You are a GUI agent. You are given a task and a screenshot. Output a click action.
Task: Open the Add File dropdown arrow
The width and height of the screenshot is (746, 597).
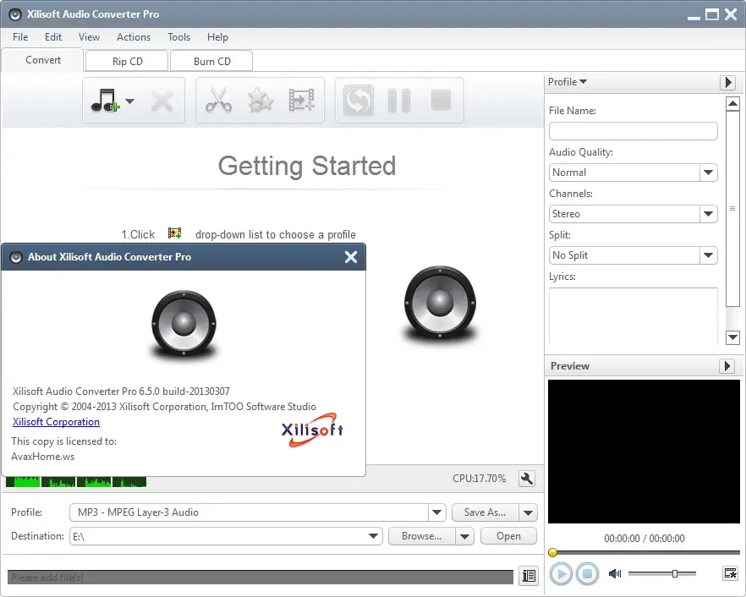click(130, 101)
